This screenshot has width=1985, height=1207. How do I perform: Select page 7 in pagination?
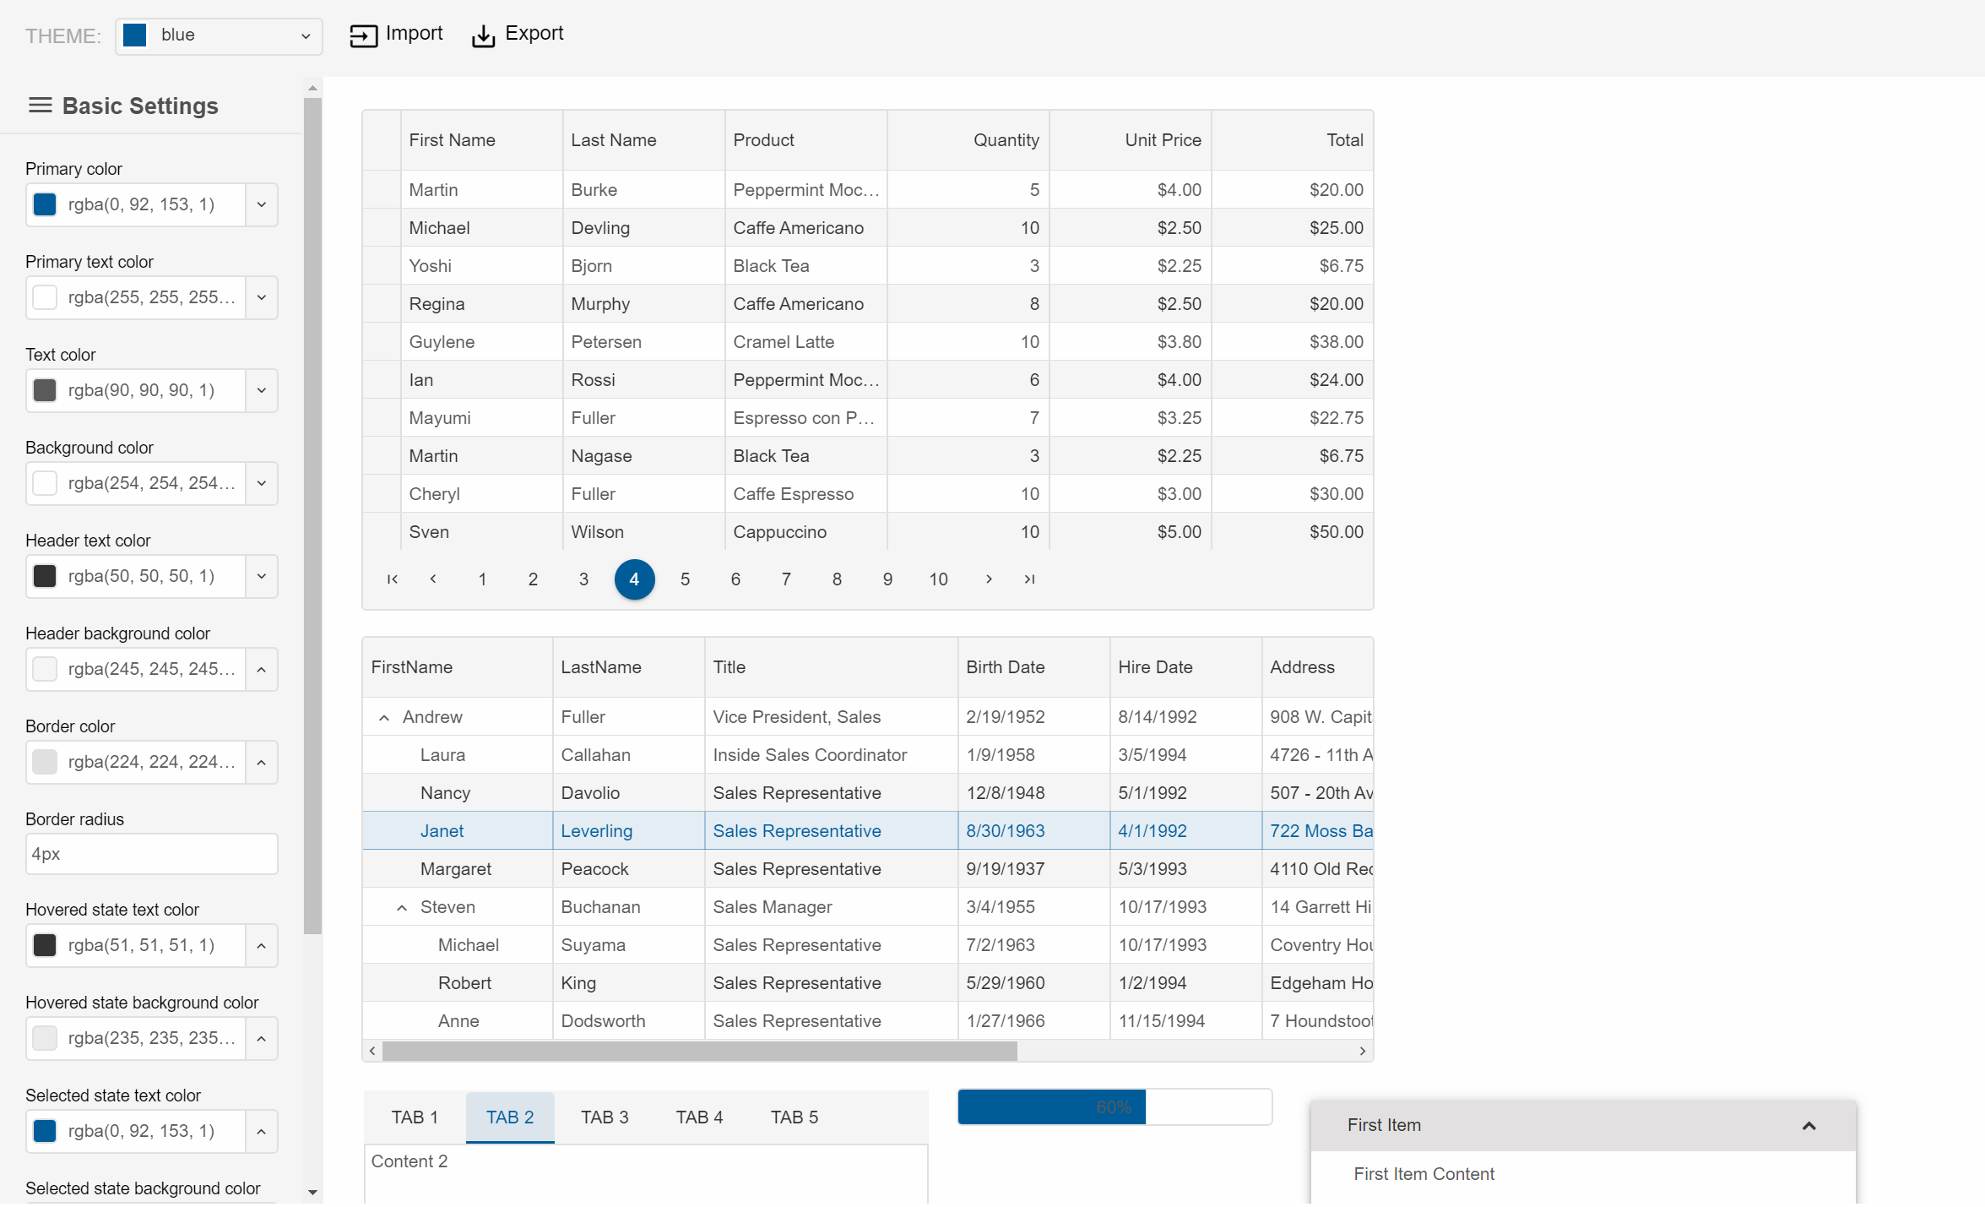pyautogui.click(x=787, y=579)
